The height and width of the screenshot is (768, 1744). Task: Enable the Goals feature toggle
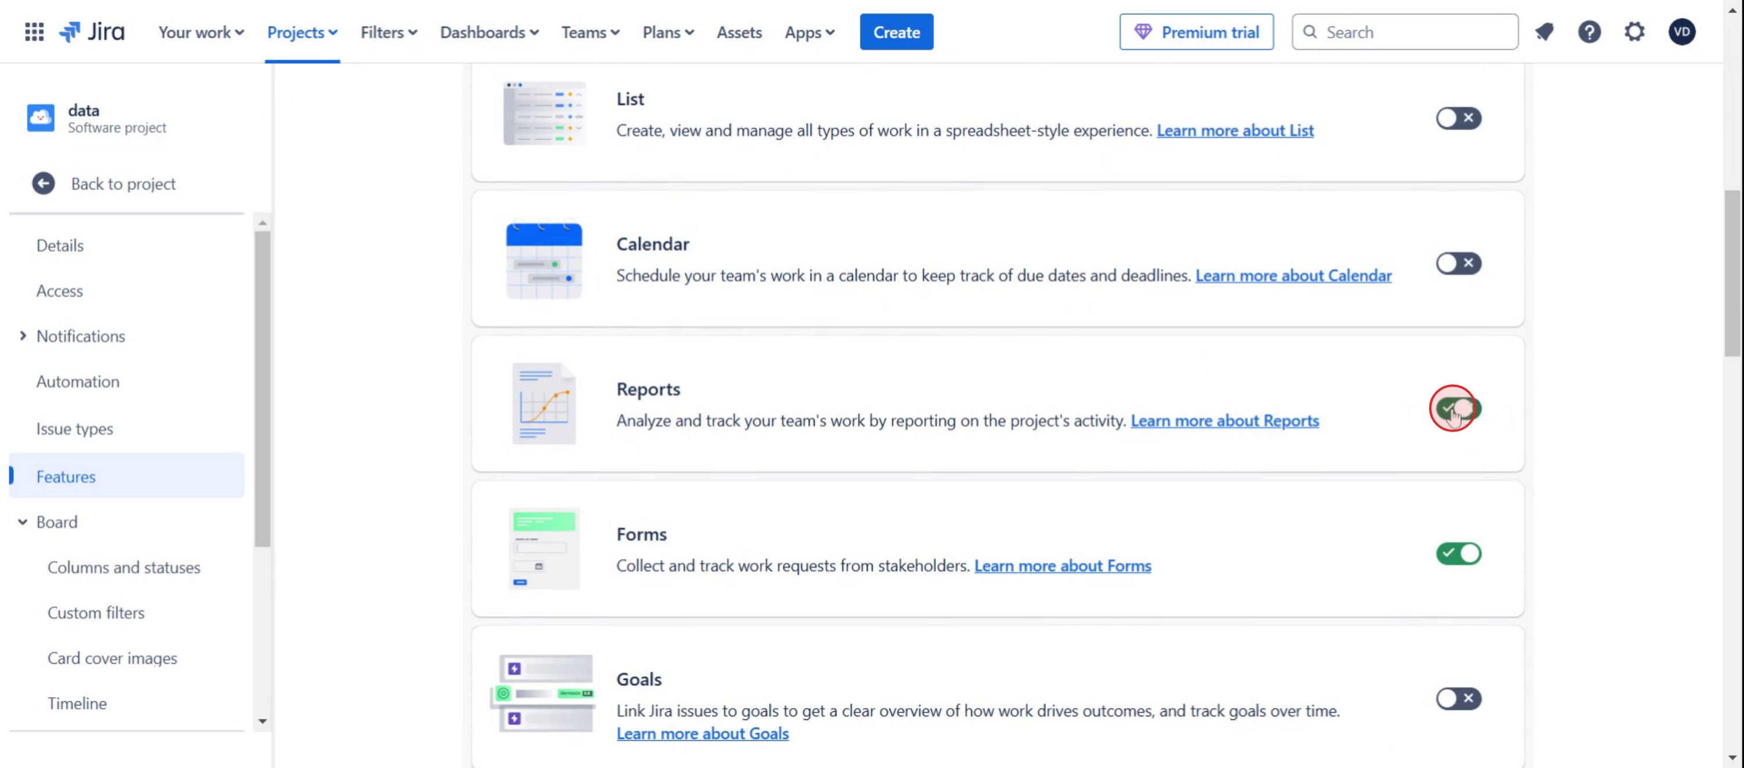(1458, 698)
